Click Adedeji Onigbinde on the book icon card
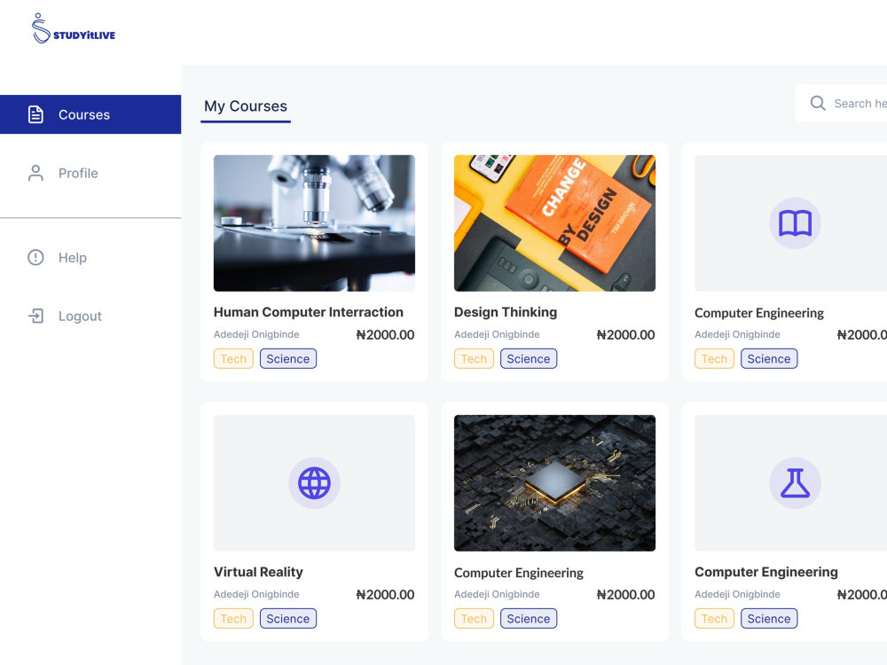Screen dimensions: 887x665 pyautogui.click(x=737, y=334)
